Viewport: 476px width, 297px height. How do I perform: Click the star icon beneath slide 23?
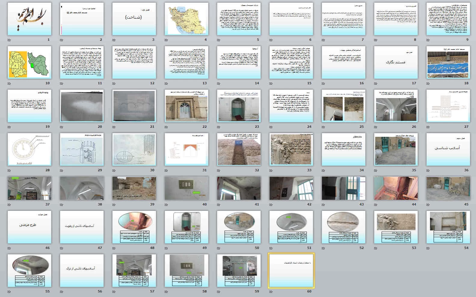pyautogui.click(x=219, y=127)
